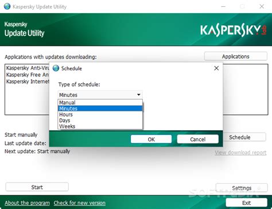The image size is (272, 209).
Task: Click the Kaspersky lab logo
Action: coord(234,30)
